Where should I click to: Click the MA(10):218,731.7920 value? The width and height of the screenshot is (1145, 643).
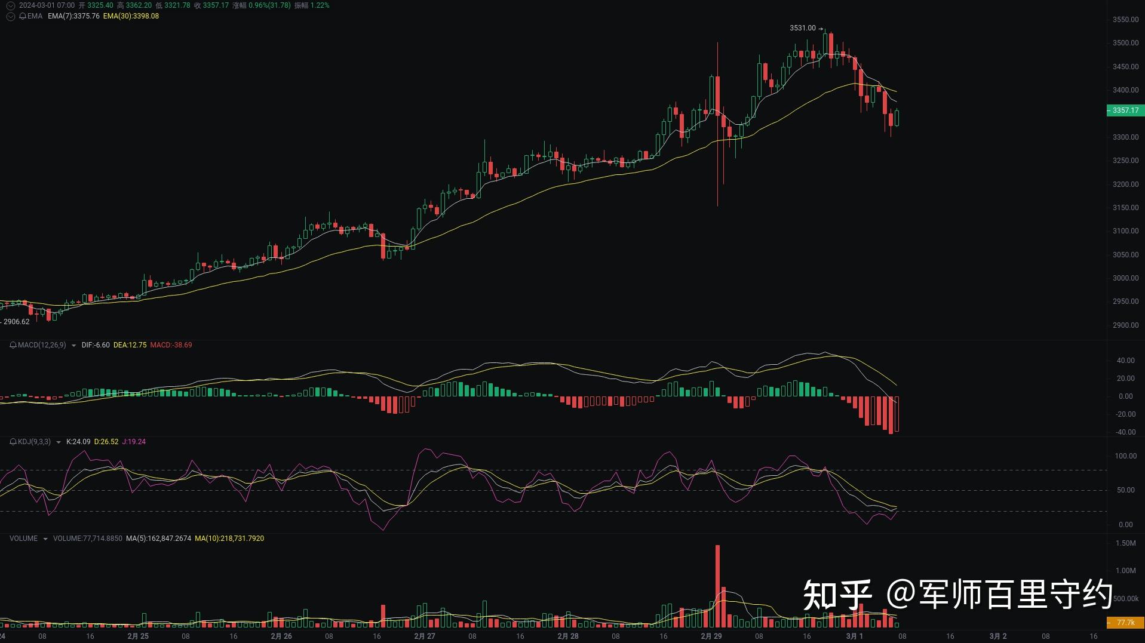click(x=229, y=539)
